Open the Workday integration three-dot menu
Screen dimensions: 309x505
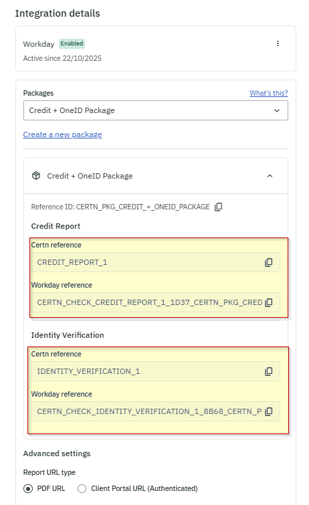click(278, 43)
